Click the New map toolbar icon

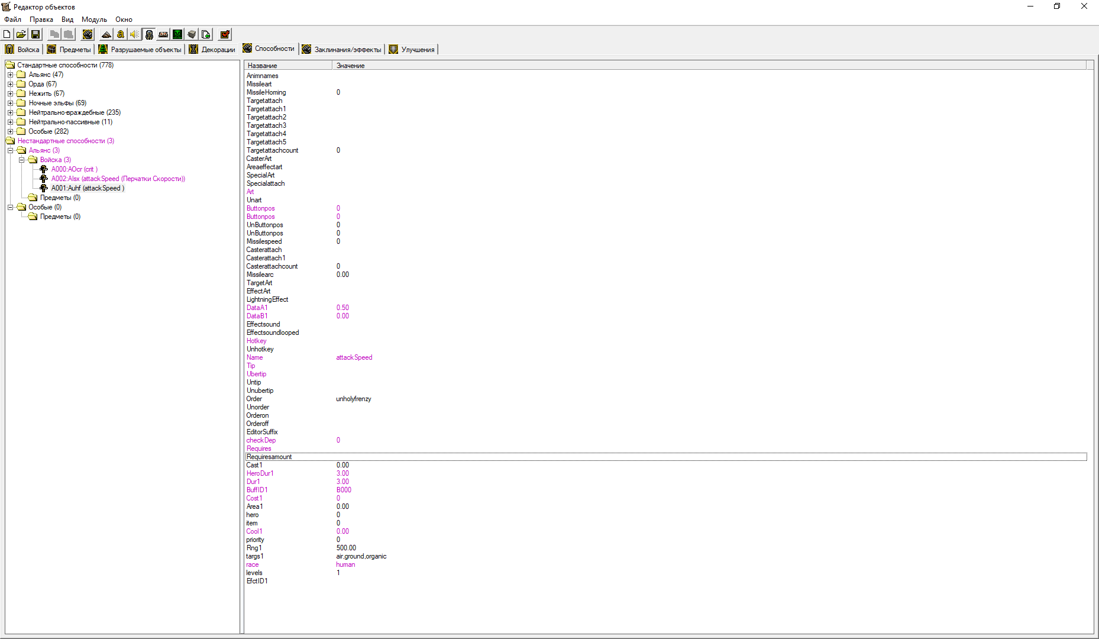click(x=7, y=34)
